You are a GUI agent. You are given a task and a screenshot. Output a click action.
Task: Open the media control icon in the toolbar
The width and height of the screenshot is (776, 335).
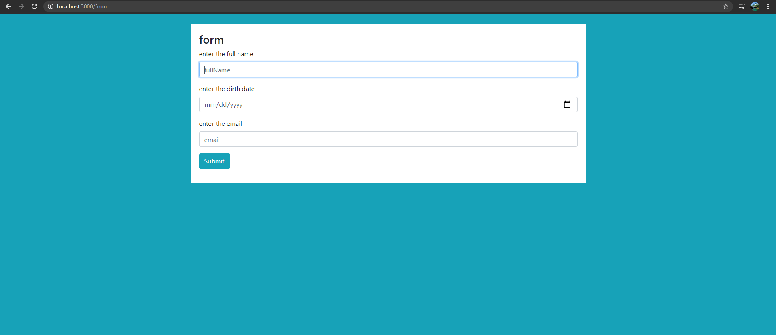[x=742, y=6]
